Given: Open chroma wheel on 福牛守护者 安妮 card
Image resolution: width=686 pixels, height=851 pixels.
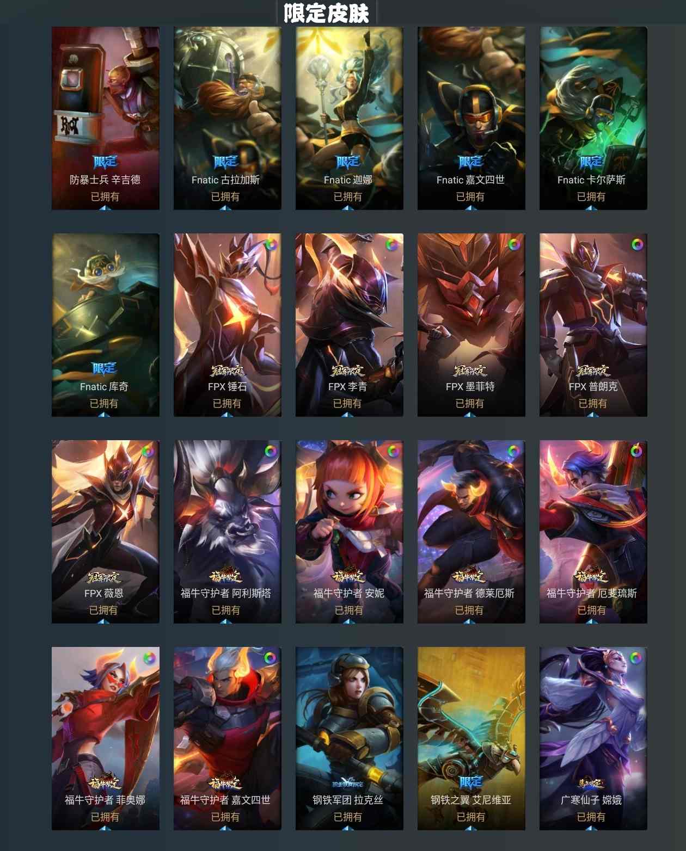Looking at the screenshot, I should tap(393, 451).
